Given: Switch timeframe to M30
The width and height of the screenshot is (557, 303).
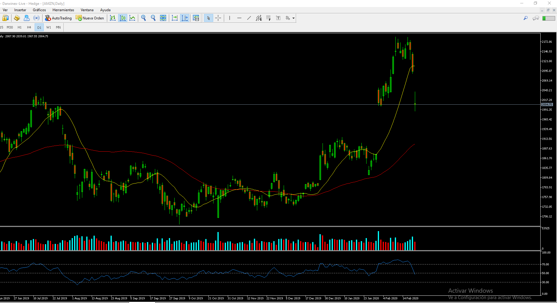Looking at the screenshot, I should 10,27.
